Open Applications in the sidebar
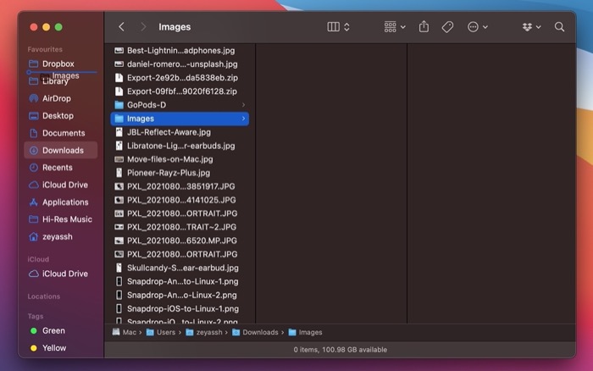This screenshot has height=371, width=593. (x=64, y=202)
